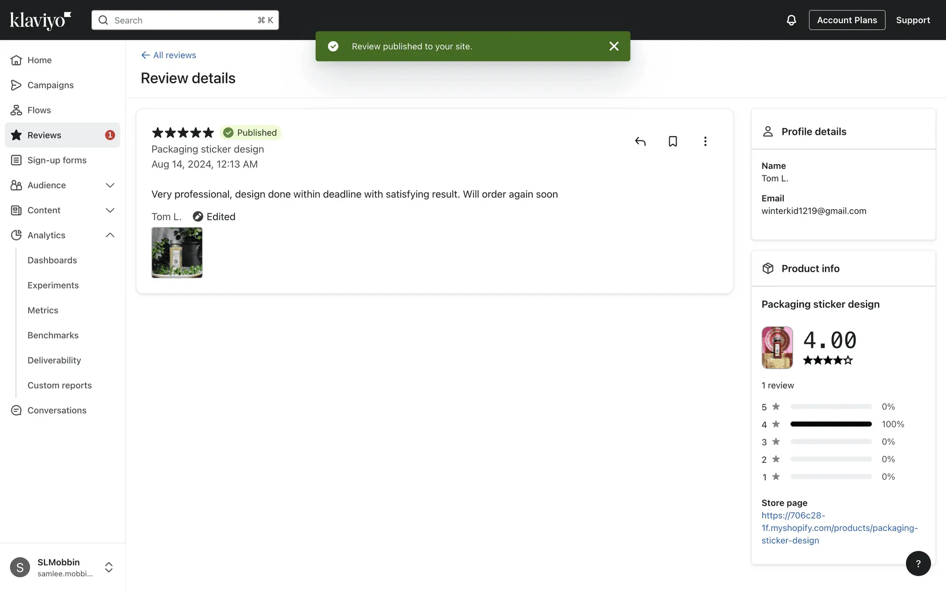Dismiss the 'Review published' notification banner

point(613,46)
